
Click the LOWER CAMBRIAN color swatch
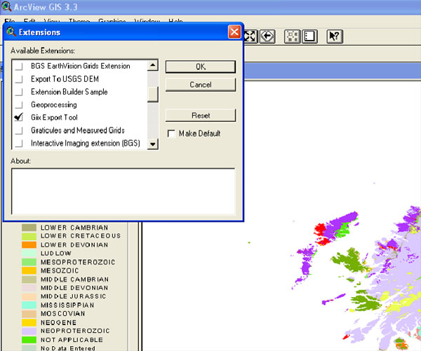tap(29, 228)
